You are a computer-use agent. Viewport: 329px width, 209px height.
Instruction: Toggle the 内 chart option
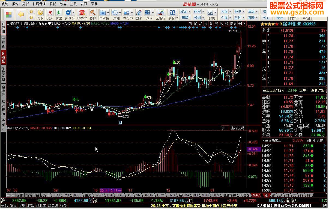[x=190, y=24]
